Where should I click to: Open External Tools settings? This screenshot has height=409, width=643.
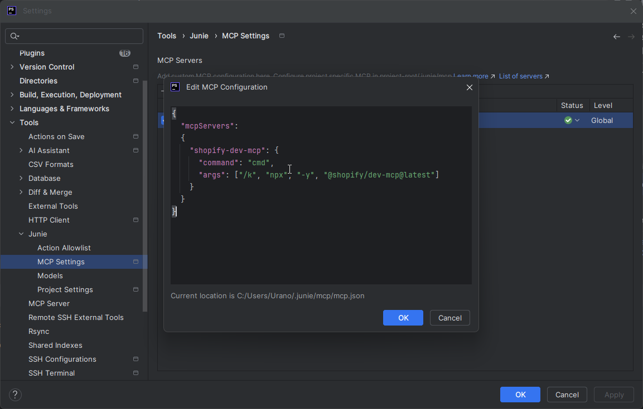coord(53,206)
